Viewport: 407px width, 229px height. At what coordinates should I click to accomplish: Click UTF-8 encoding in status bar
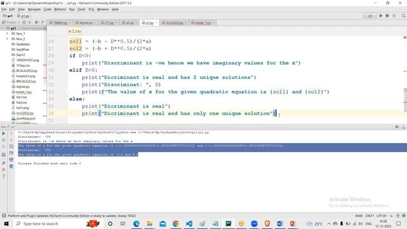(381, 216)
